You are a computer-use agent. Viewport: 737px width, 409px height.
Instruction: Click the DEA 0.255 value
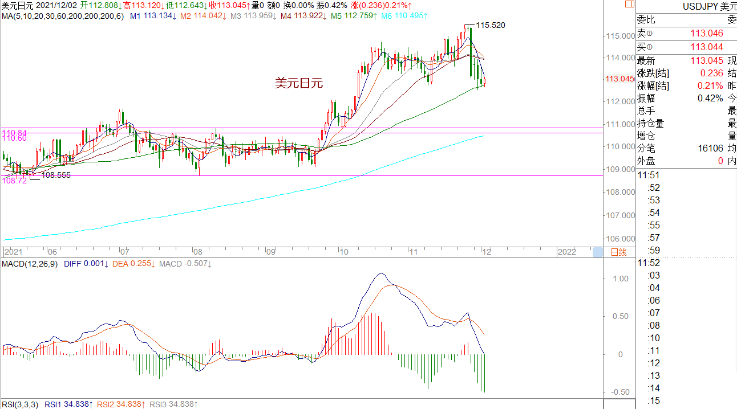coord(135,264)
